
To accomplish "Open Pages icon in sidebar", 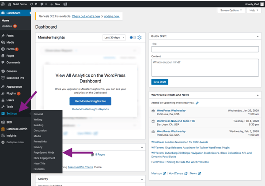I will click(x=3, y=56).
